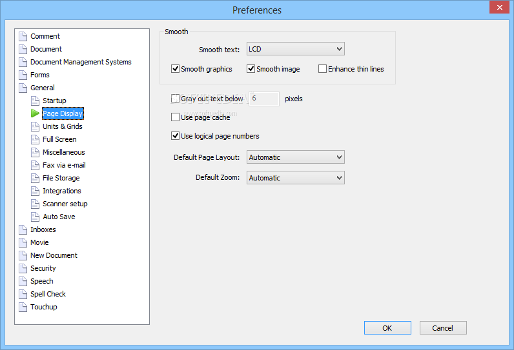This screenshot has width=514, height=350.
Task: Enable the Enhance thin lines option
Action: pos(323,69)
